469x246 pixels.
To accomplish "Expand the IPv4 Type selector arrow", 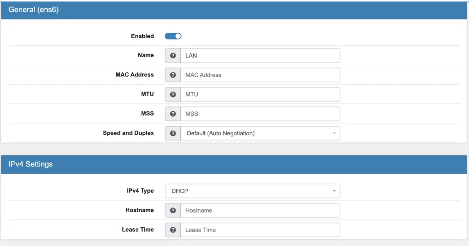I will (x=334, y=191).
